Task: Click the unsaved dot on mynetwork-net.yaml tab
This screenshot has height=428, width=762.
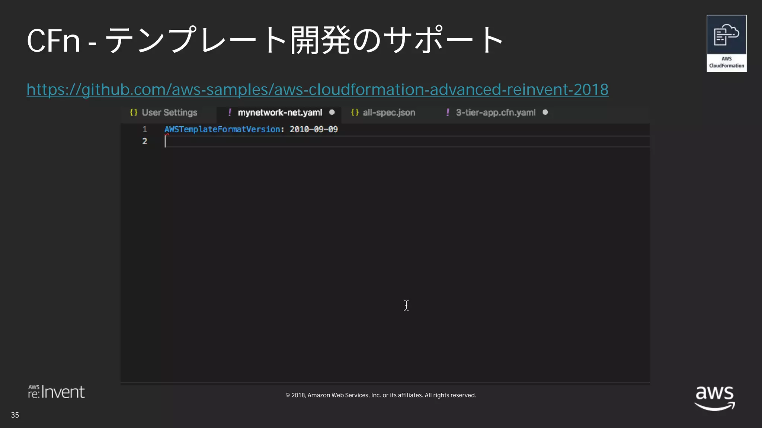Action: coord(332,112)
